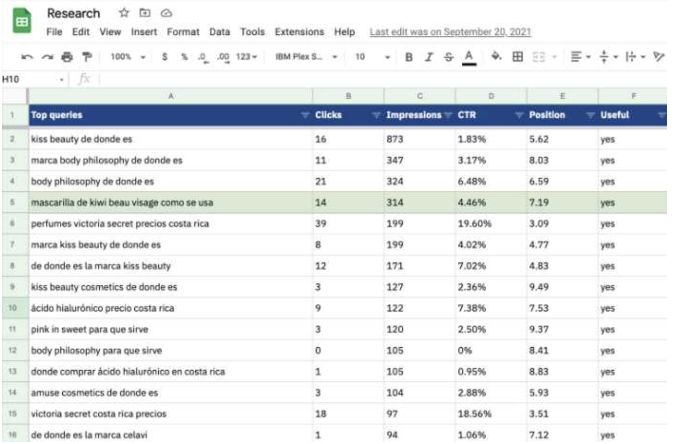This screenshot has width=683, height=444.
Task: Click the Print icon
Action: click(67, 56)
